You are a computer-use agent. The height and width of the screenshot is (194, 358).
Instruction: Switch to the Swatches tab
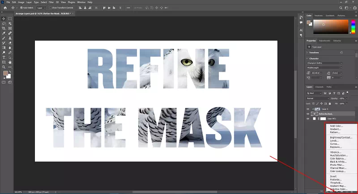pos(319,16)
